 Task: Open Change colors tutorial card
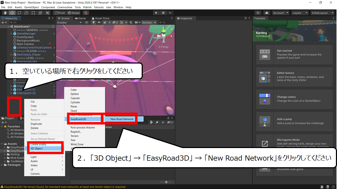(294, 99)
